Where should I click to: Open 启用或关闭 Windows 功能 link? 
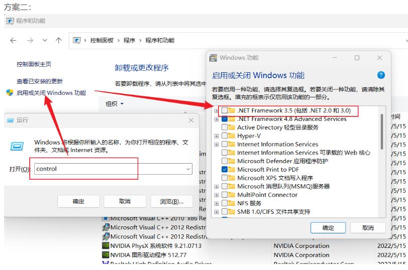pyautogui.click(x=51, y=93)
